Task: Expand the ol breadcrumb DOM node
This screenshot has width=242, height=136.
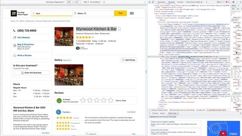Action: click(x=155, y=9)
